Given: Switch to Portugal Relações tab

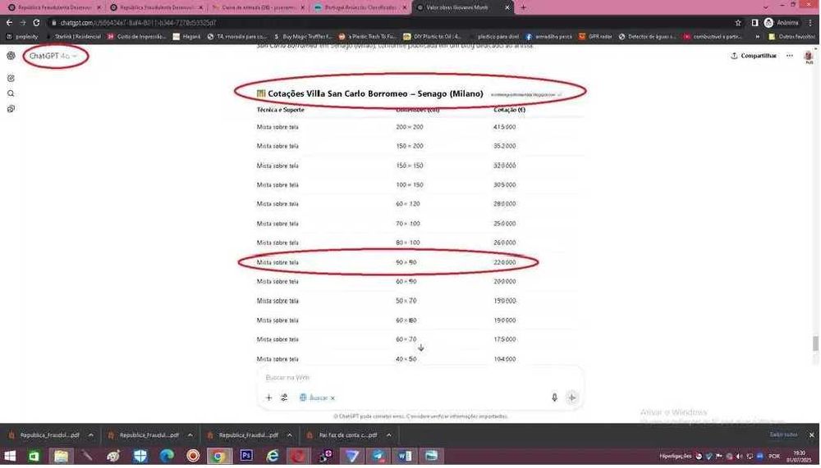Looking at the screenshot, I should pos(359,8).
